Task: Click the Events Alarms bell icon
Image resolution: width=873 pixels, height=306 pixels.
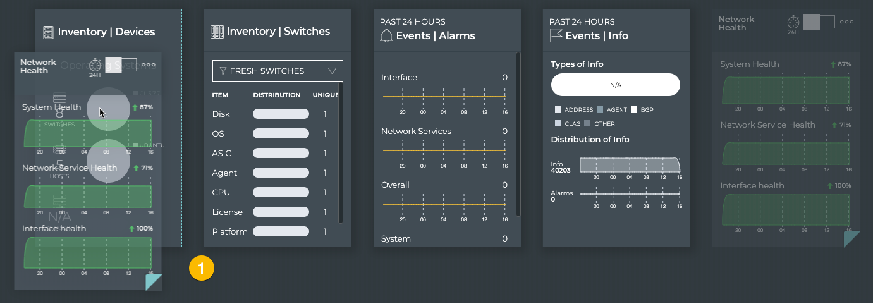Action: [386, 35]
